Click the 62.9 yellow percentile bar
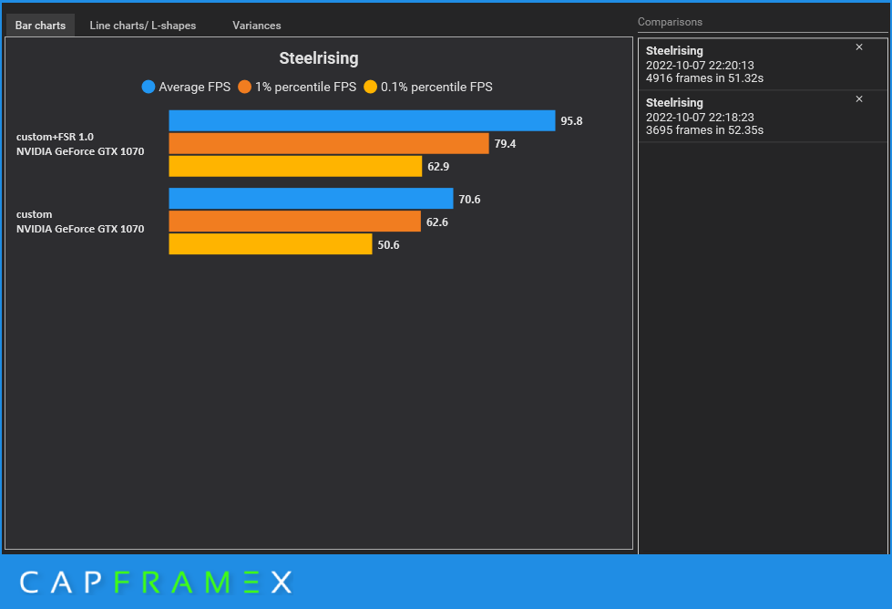Viewport: 892px width, 609px height. coord(295,166)
